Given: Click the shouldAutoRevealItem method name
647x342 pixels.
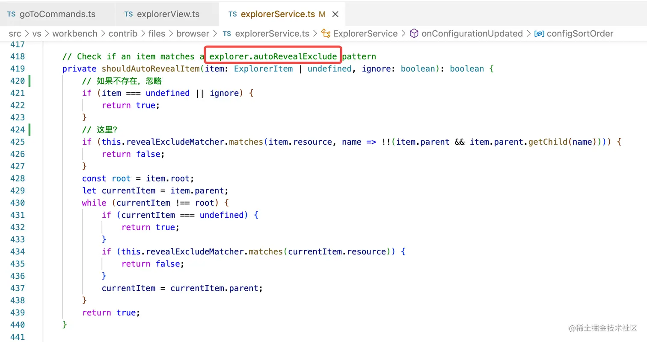Looking at the screenshot, I should (x=151, y=68).
